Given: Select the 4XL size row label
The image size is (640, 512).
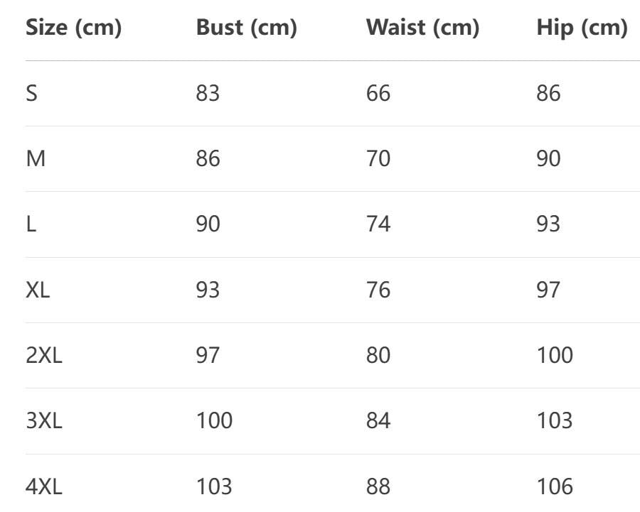Looking at the screenshot, I should (x=44, y=486).
